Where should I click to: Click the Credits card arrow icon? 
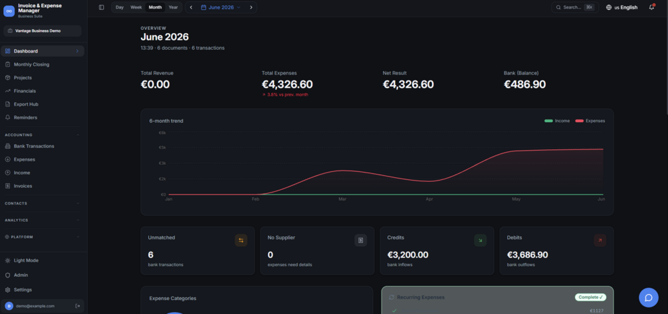click(480, 240)
